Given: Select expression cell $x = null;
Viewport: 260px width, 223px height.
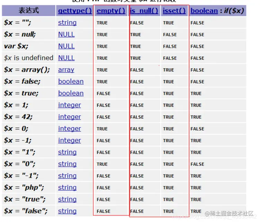Looking at the screenshot, I should (x=29, y=34).
